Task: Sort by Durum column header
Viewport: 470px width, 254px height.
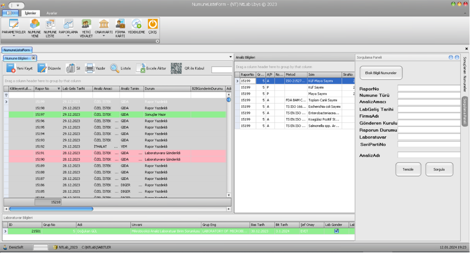Action: coord(167,89)
